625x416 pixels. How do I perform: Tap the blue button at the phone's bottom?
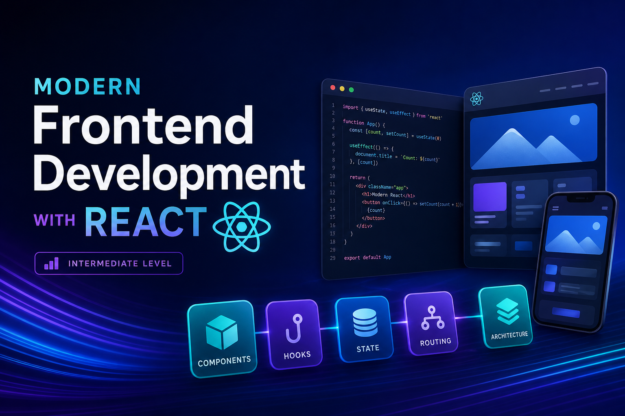pyautogui.click(x=566, y=312)
